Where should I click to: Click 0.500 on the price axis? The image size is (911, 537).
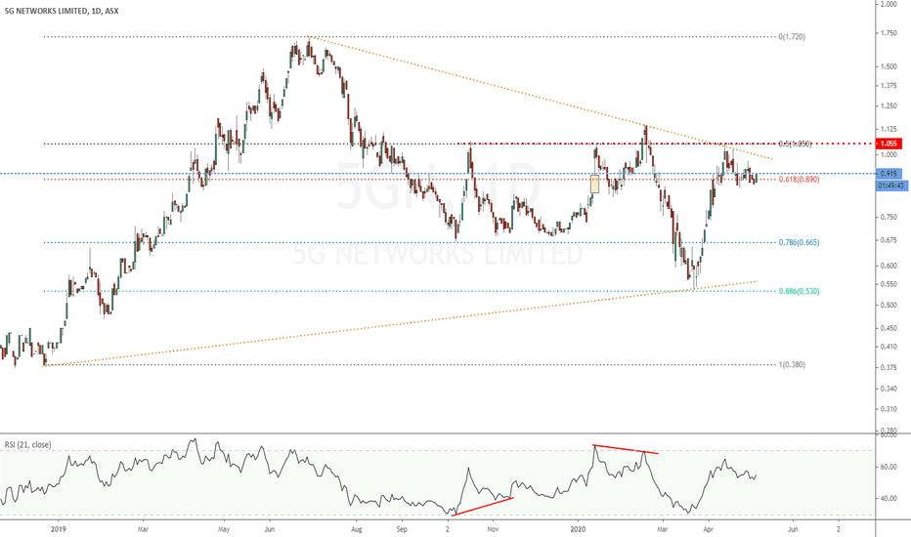[889, 306]
